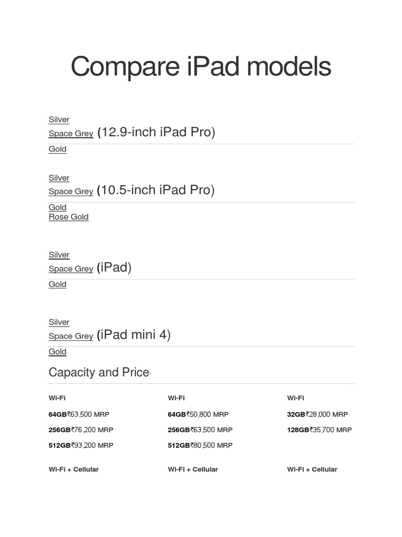This screenshot has width=402, height=537.
Task: Click the 10.5-inch iPad Pro heading
Action: [x=156, y=190]
